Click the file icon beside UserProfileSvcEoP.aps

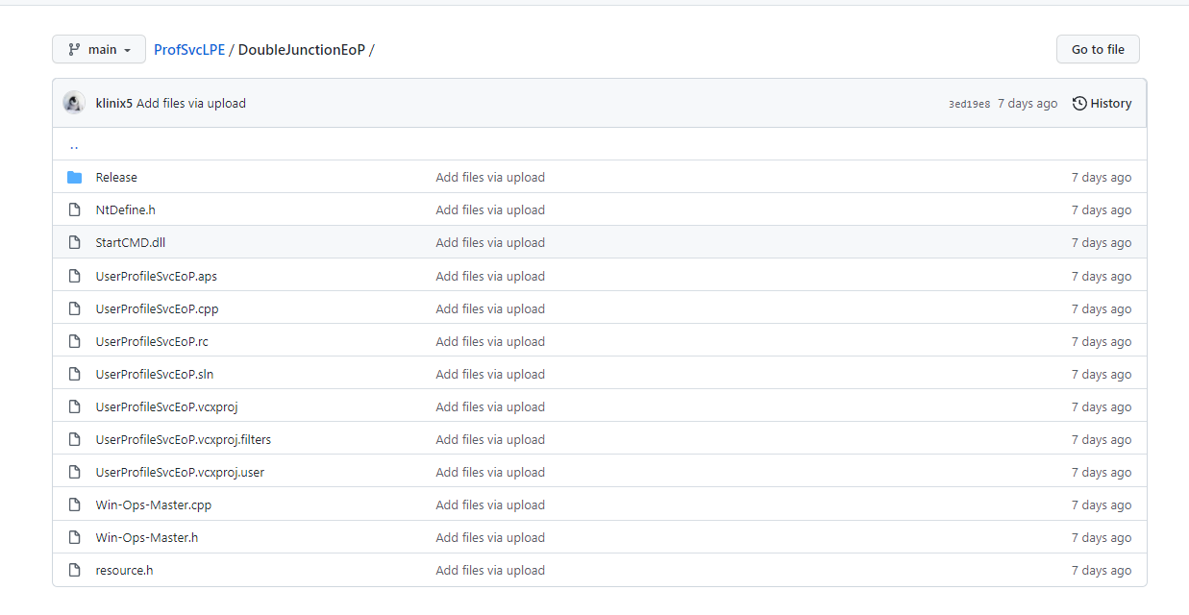pos(74,277)
